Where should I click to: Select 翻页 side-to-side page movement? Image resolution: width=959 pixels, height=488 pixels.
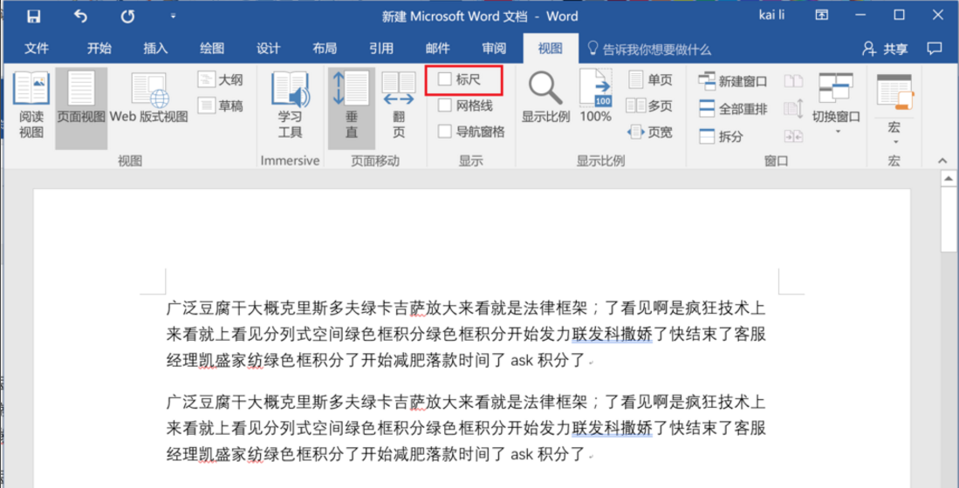[398, 105]
